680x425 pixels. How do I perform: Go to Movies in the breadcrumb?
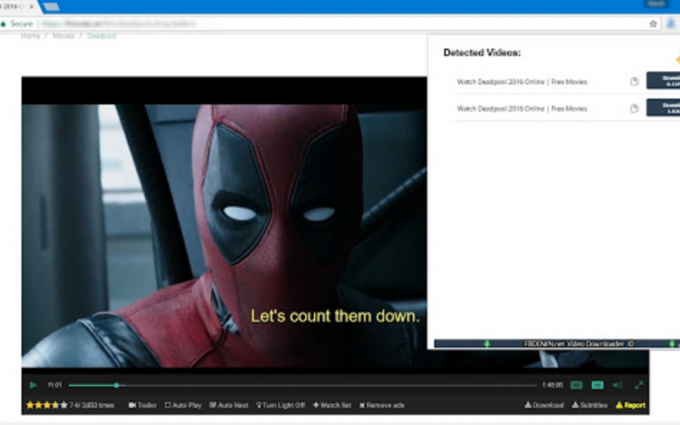pos(64,37)
